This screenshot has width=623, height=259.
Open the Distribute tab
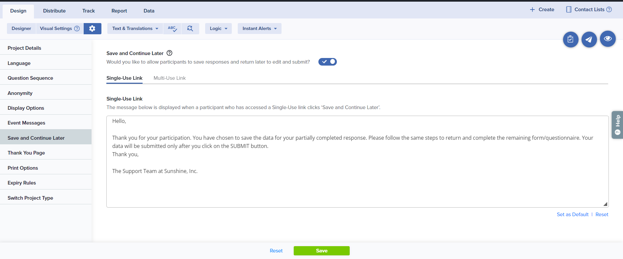click(x=54, y=11)
